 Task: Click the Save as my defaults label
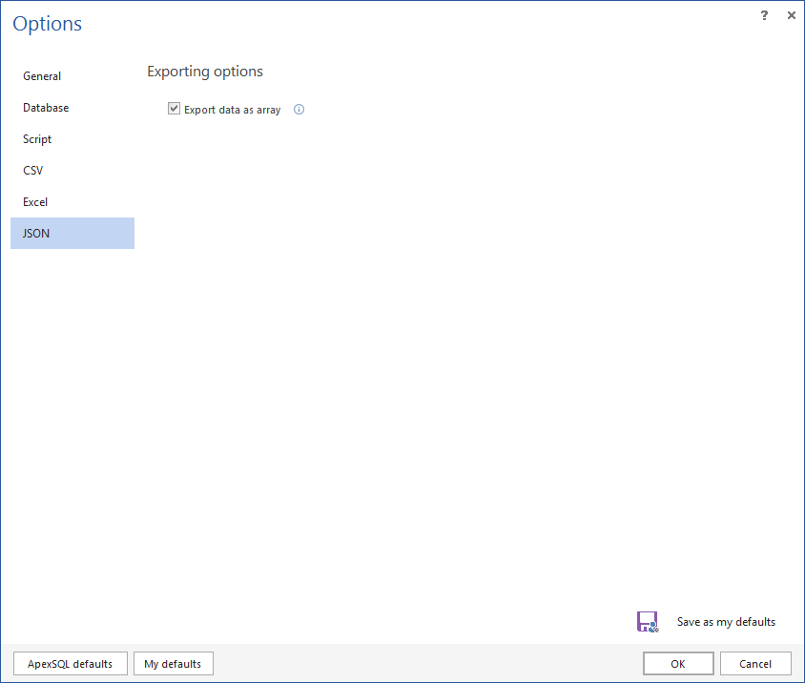pos(726,621)
